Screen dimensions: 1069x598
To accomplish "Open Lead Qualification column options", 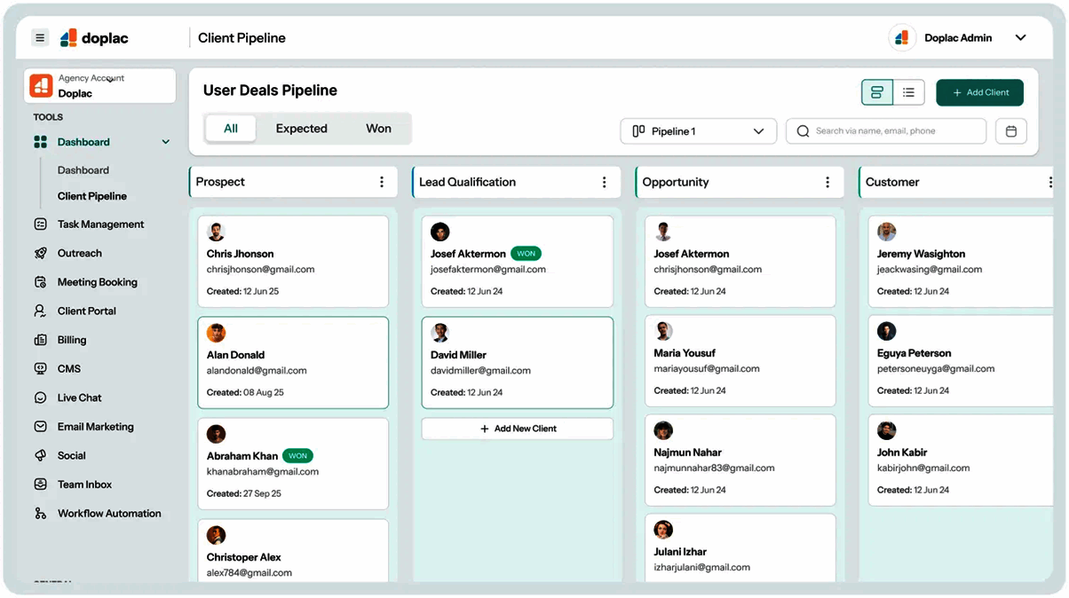I will click(x=605, y=182).
